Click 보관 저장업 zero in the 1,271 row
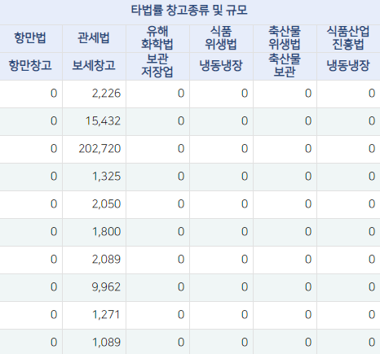Screen dimensions: 380x354 click(x=181, y=315)
